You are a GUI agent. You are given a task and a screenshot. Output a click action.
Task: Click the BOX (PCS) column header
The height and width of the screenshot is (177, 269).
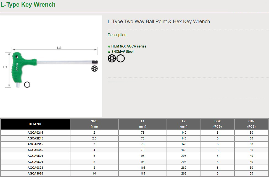218,124
